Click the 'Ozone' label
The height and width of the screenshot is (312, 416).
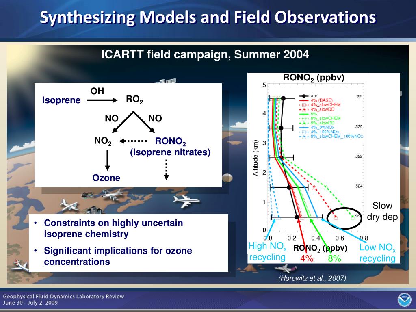tap(106, 178)
